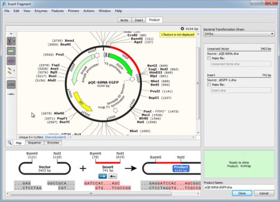Screen dimensions: 280x202
Task: Click the Linearized Vector.dna file field
Action: tap(241, 64)
